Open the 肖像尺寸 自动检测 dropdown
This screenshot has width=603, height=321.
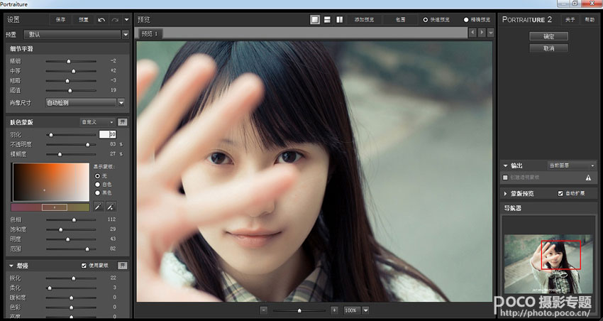[x=85, y=103]
